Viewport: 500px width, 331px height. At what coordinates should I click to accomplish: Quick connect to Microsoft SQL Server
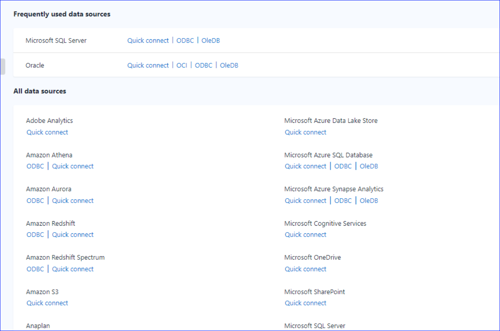click(148, 41)
